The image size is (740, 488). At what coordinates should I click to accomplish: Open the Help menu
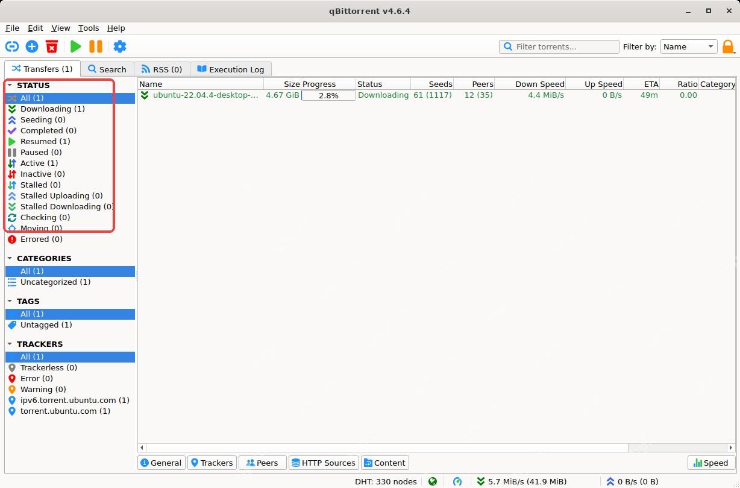[116, 28]
